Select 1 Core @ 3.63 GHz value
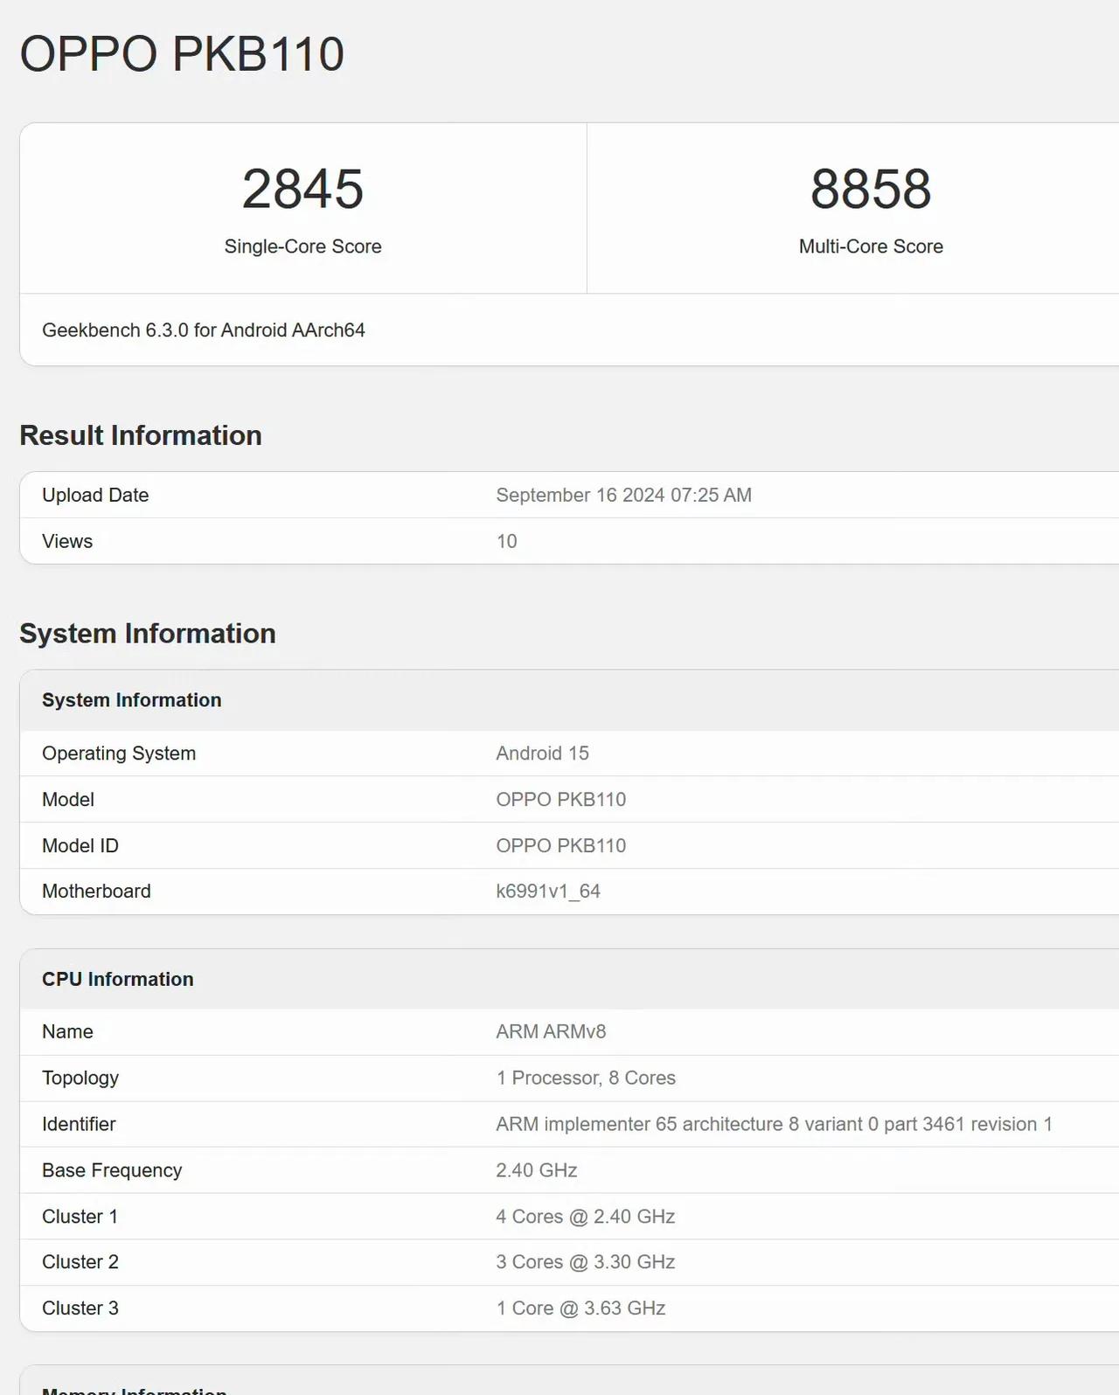1119x1395 pixels. point(580,1308)
